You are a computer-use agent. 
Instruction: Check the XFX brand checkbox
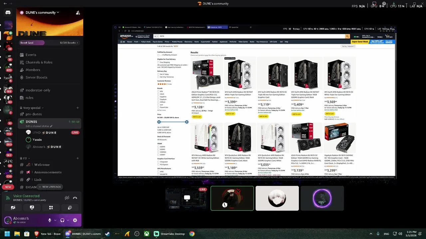(x=158, y=91)
